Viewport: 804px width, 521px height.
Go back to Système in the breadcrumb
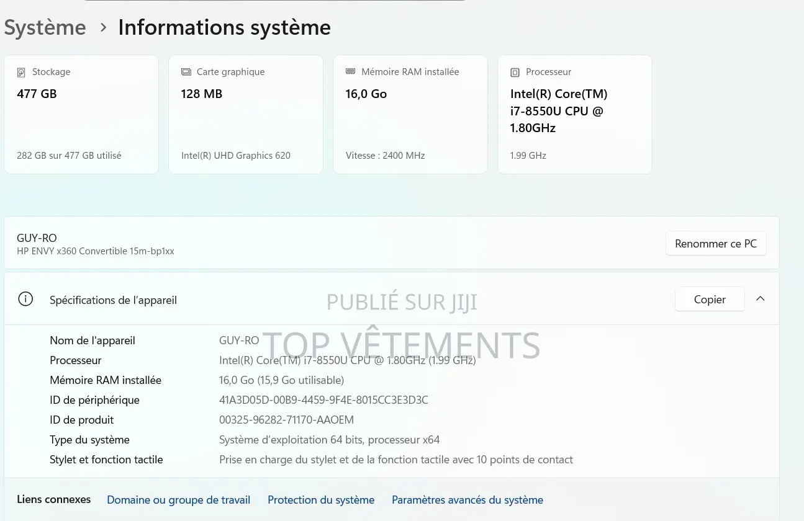45,27
